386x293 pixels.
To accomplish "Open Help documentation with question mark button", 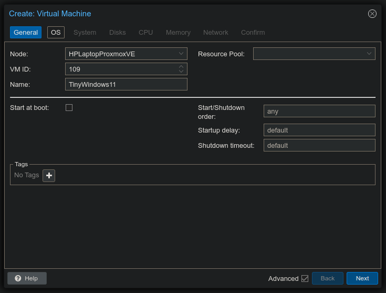I will coord(27,278).
